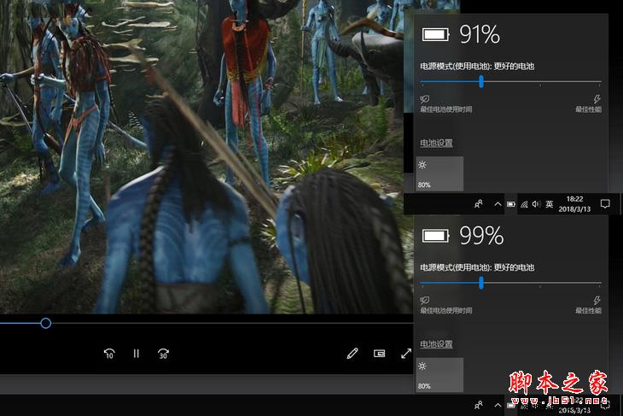The width and height of the screenshot is (623, 416).
Task: Open 电池设置 link in the 91% flyout
Action: (x=436, y=143)
